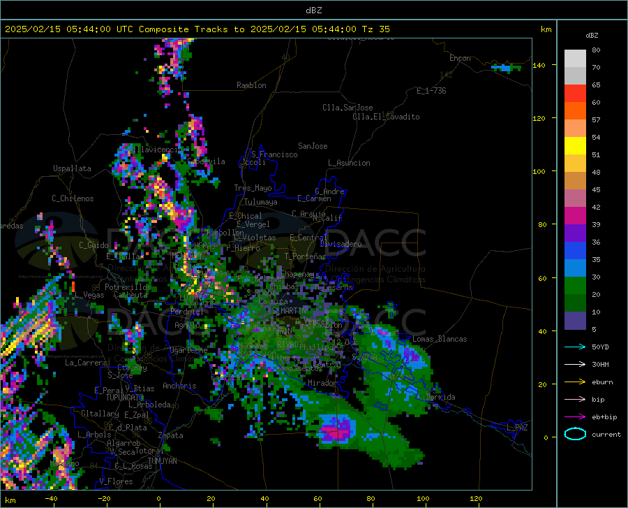
Task: Click the slate purple 10 dBZ swatch
Action: (x=575, y=321)
